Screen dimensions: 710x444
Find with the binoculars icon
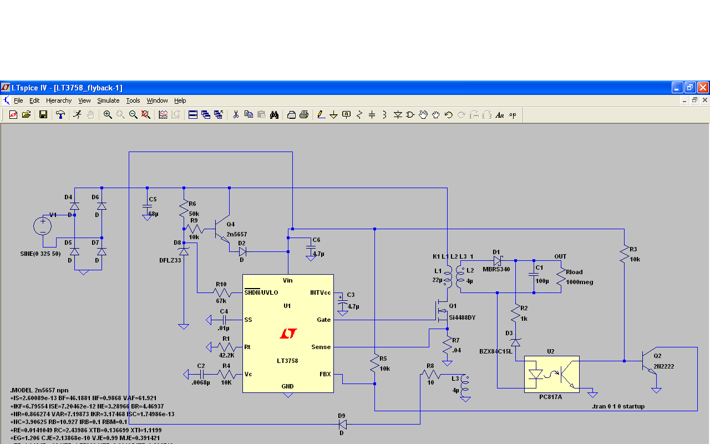pos(274,115)
